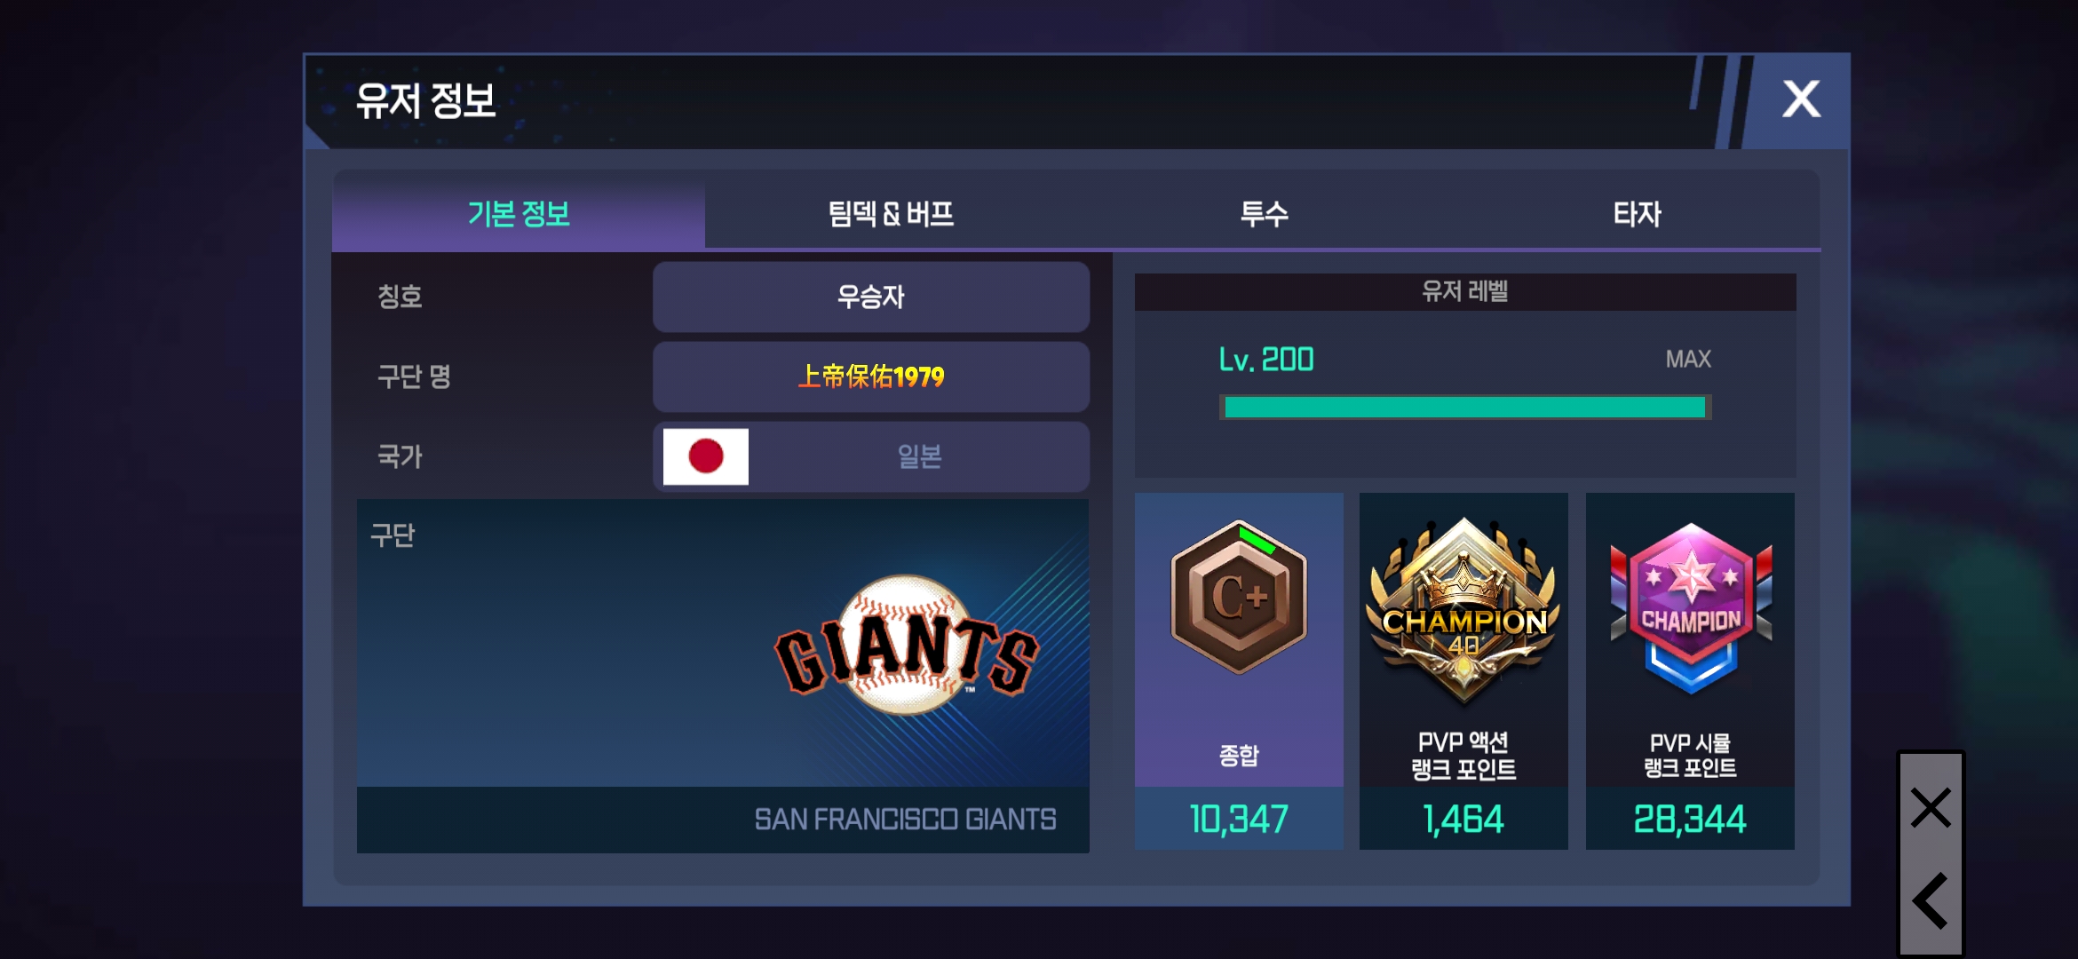The width and height of the screenshot is (2078, 959).
Task: Click the pink Champion PVP simulation badge
Action: 1691,609
